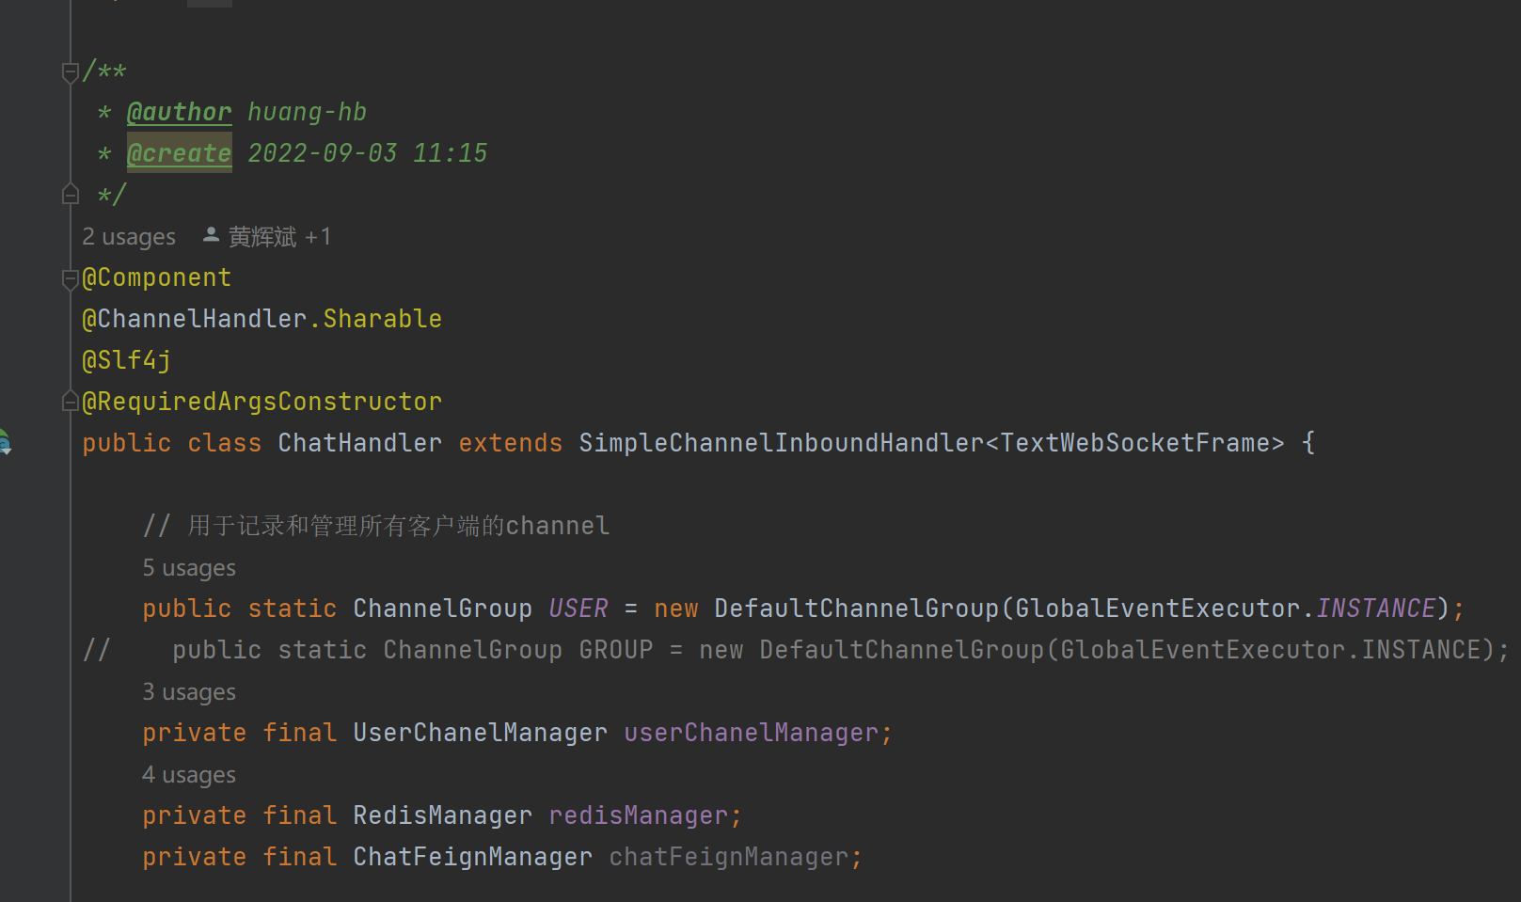Click DefaultChannelGroup constructor in USER line
Image resolution: width=1521 pixels, height=902 pixels.
[857, 609]
